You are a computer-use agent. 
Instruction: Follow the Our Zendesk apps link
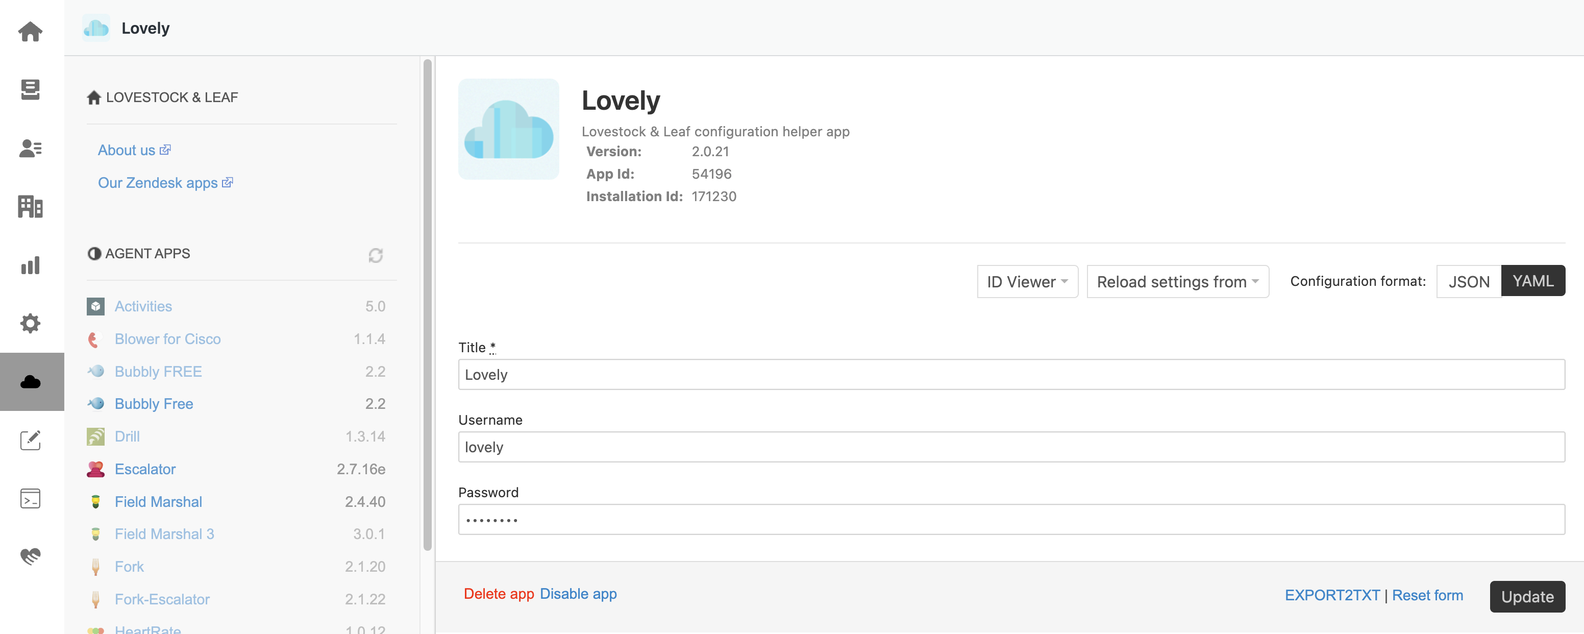pyautogui.click(x=165, y=183)
